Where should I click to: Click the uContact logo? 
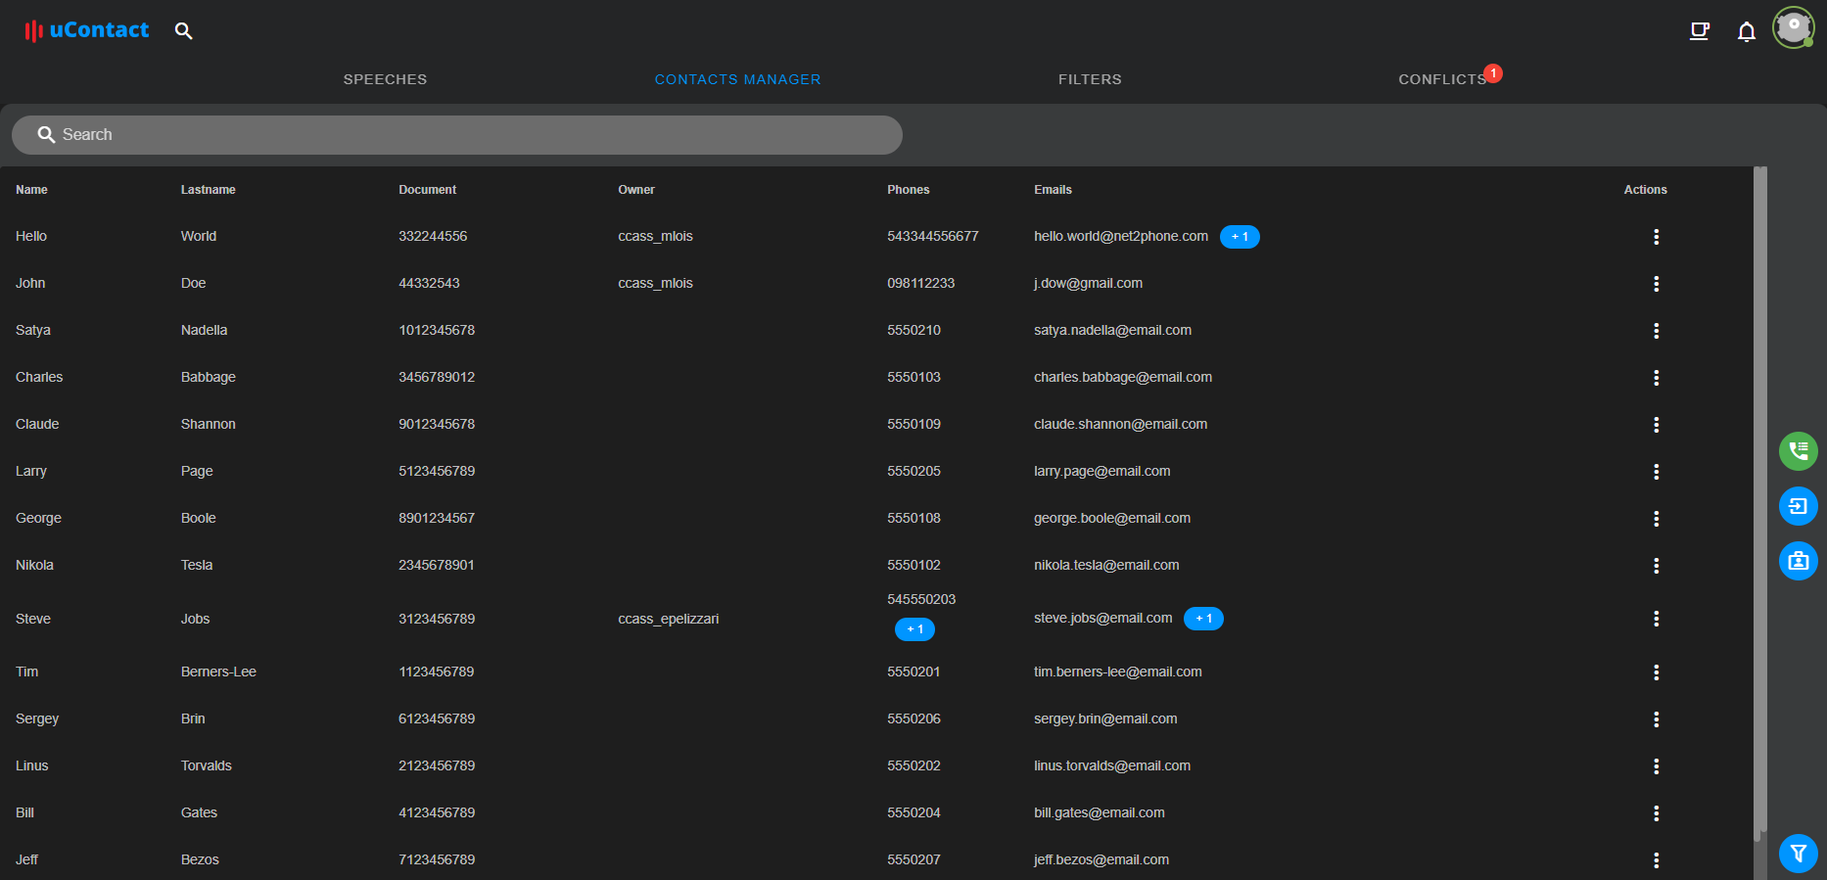click(x=86, y=30)
